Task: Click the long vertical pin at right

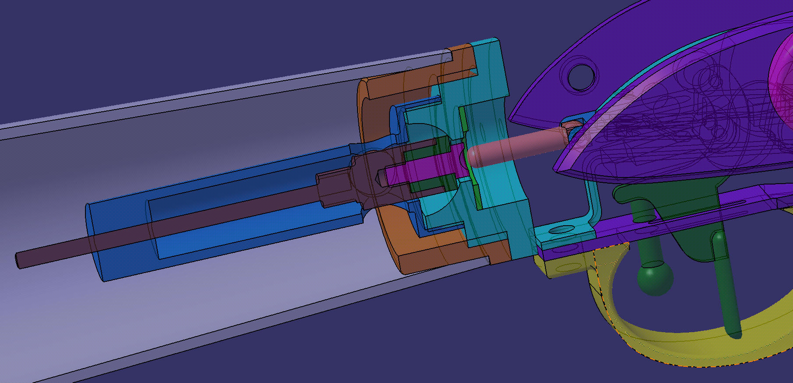Action: pos(728,289)
